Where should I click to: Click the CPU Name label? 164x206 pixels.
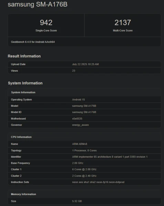(14, 144)
